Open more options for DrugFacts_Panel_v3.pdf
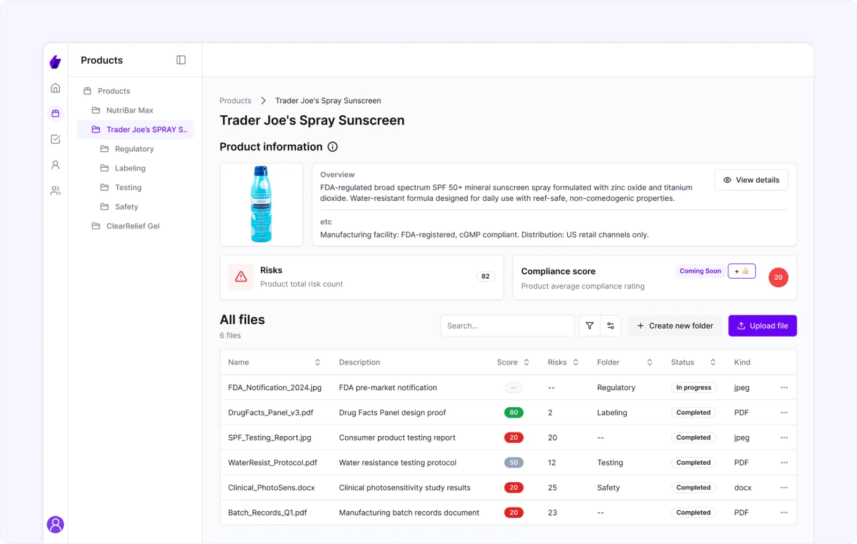857x544 pixels. point(784,413)
